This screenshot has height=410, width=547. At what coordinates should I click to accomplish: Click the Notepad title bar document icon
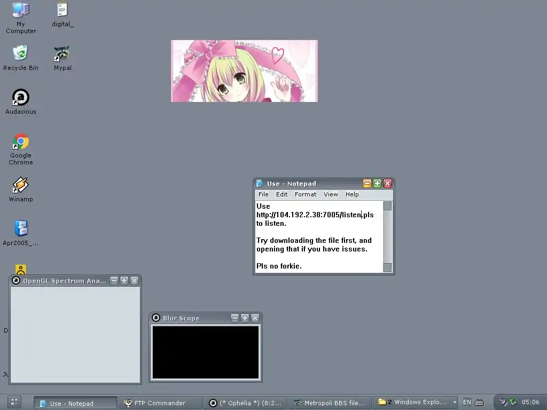click(x=260, y=184)
